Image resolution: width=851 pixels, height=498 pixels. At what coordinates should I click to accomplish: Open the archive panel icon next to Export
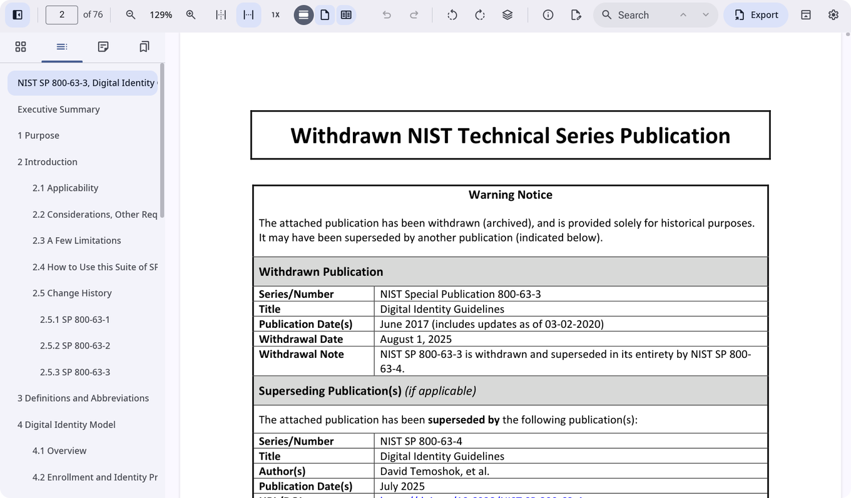click(x=806, y=15)
